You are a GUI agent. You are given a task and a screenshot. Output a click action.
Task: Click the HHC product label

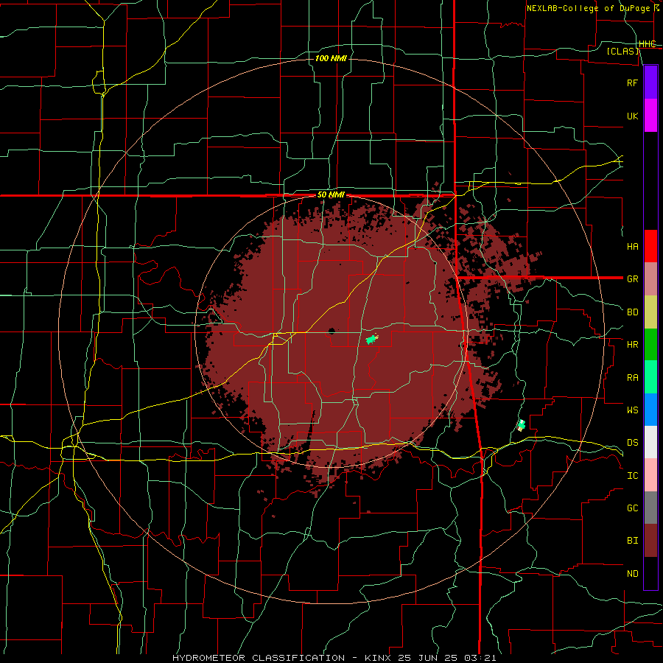[647, 44]
